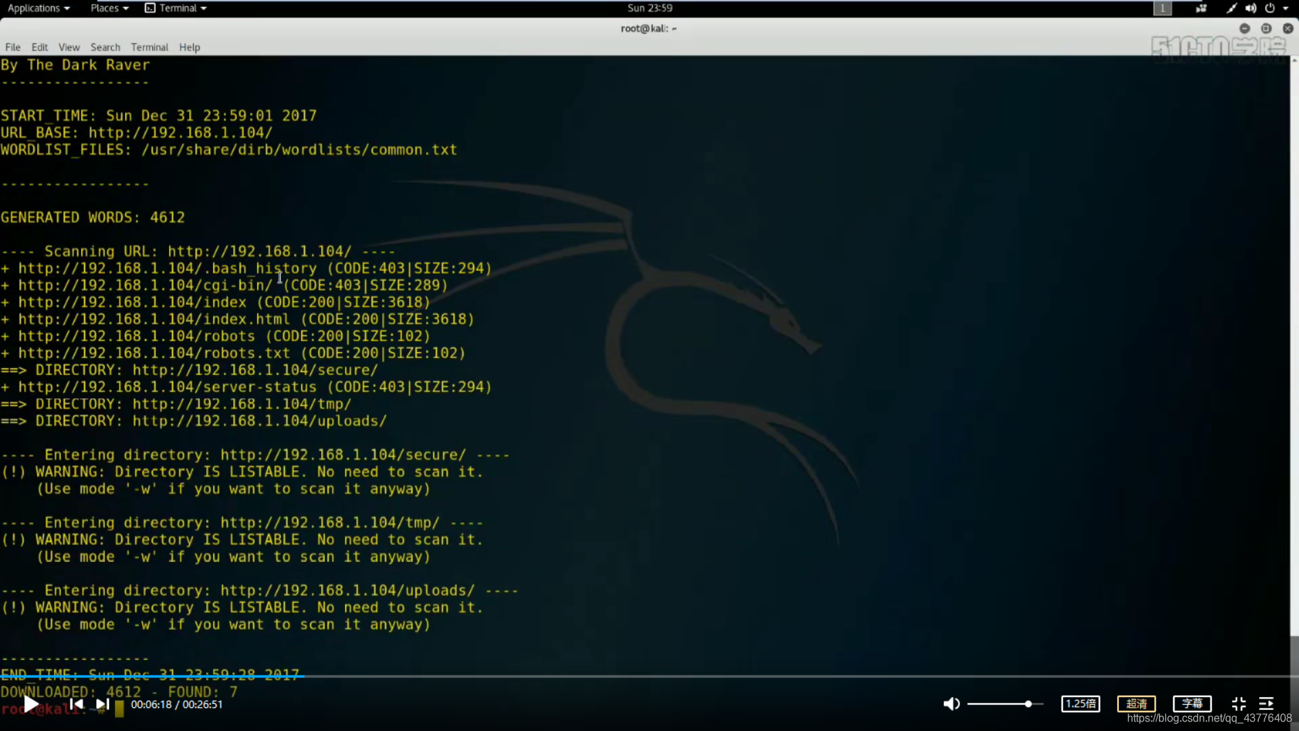Click the index.html URL result line
The height and width of the screenshot is (731, 1299).
point(237,319)
